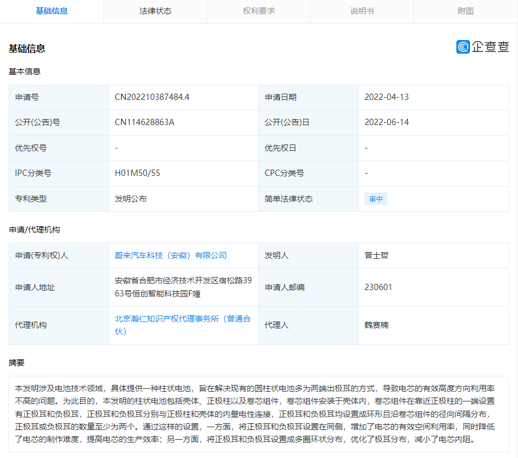Click the 优先权日 label cell
The height and width of the screenshot is (458, 518).
pos(308,148)
